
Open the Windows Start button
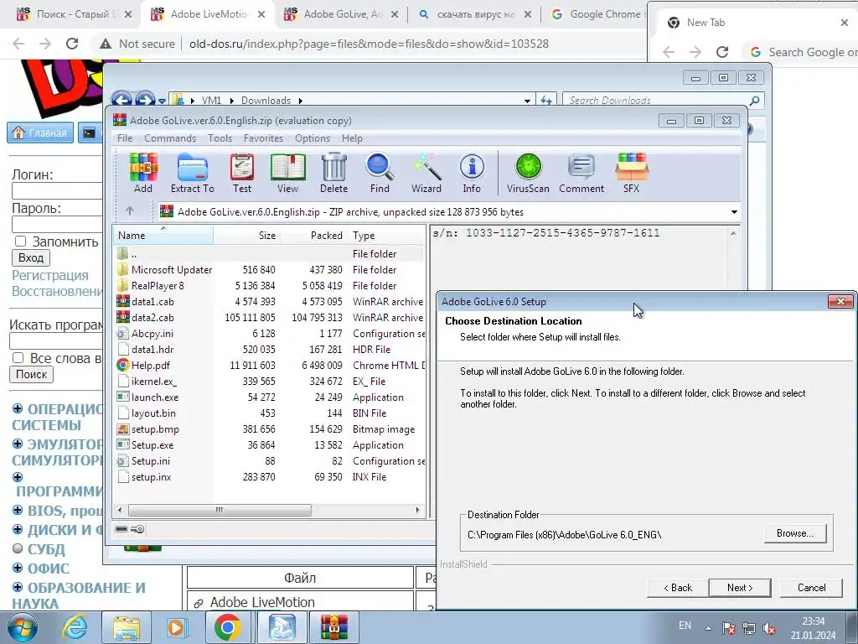pos(22,627)
